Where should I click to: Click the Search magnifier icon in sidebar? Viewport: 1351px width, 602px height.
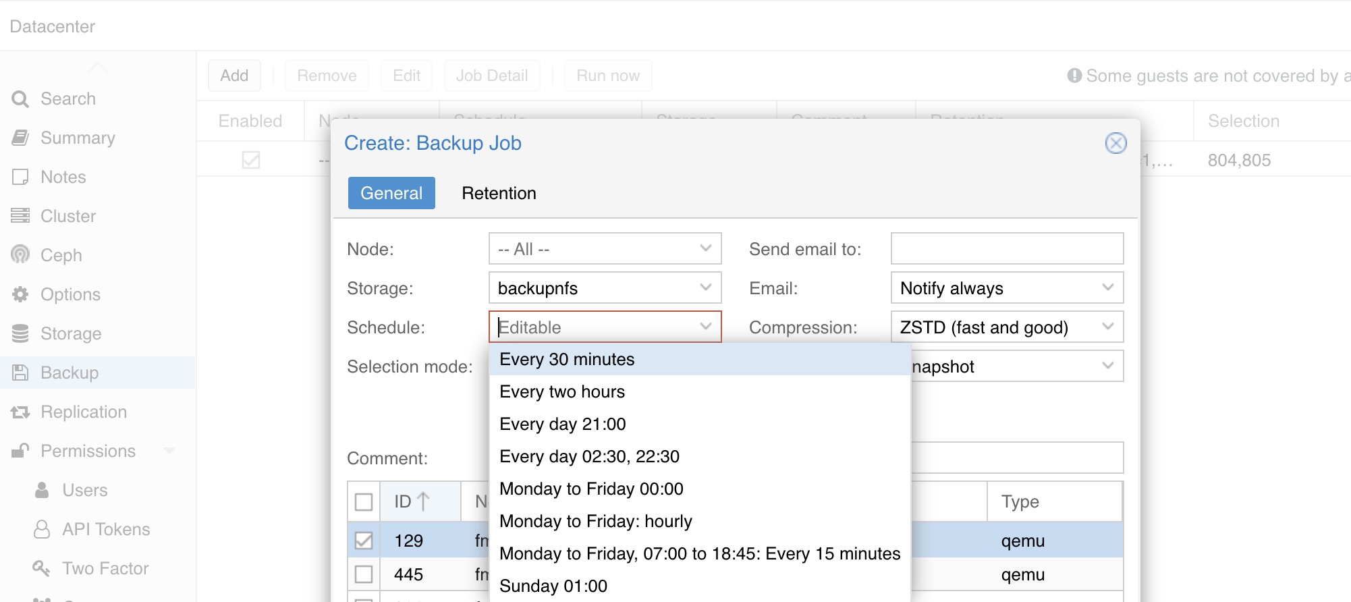pyautogui.click(x=20, y=99)
